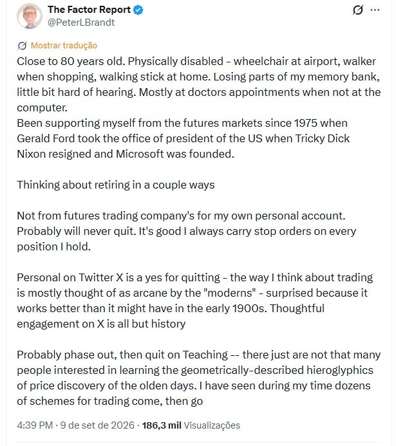Click the paragraph starting Probably phase out
This screenshot has width=396, height=446.
click(x=199, y=378)
